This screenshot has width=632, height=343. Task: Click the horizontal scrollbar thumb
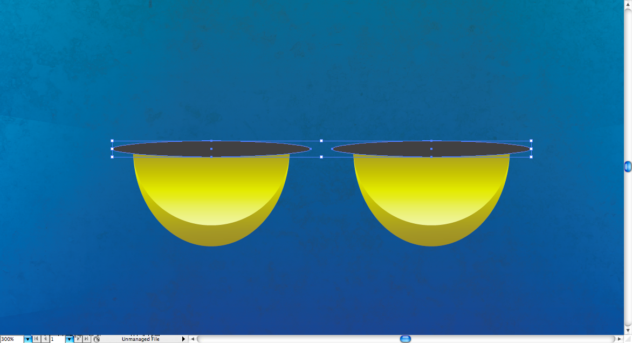pyautogui.click(x=406, y=339)
